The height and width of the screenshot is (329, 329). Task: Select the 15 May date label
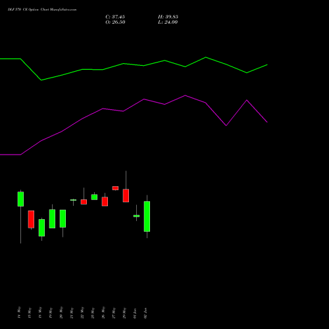[x=30, y=313]
